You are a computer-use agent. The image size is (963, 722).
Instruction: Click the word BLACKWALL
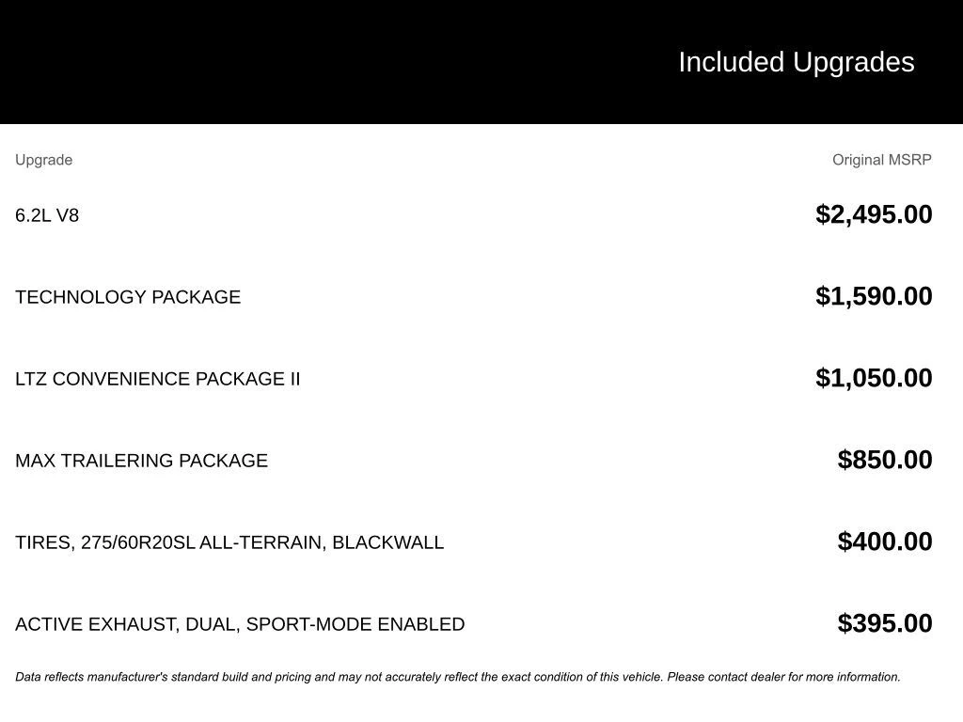pos(387,542)
